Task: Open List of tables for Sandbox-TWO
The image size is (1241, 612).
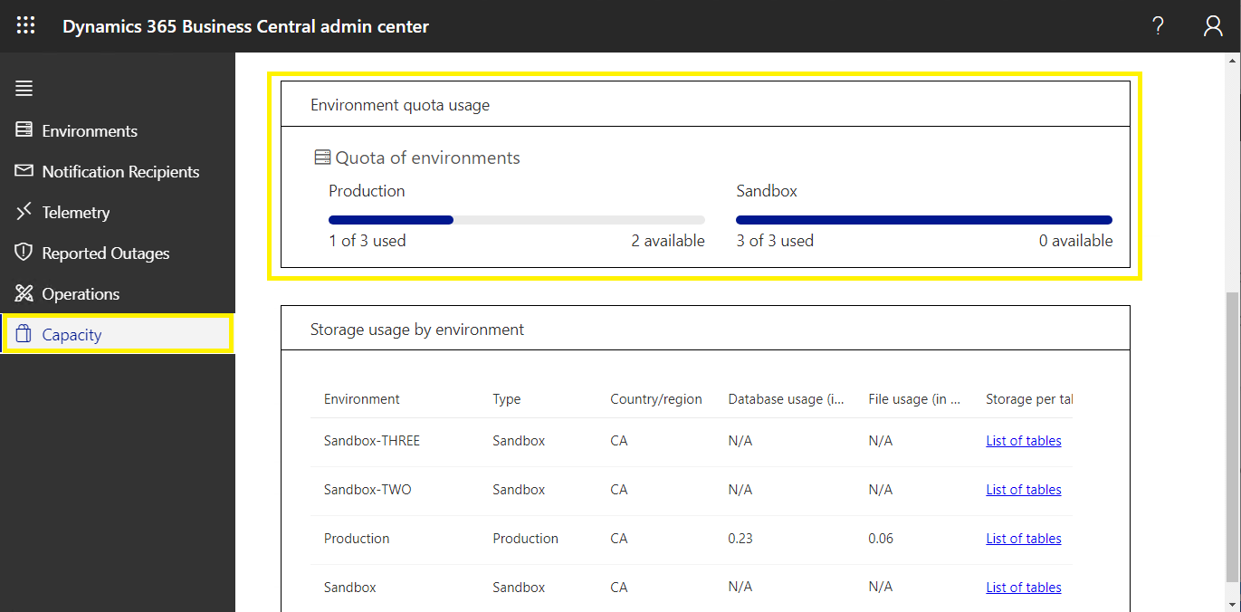Action: coord(1024,490)
